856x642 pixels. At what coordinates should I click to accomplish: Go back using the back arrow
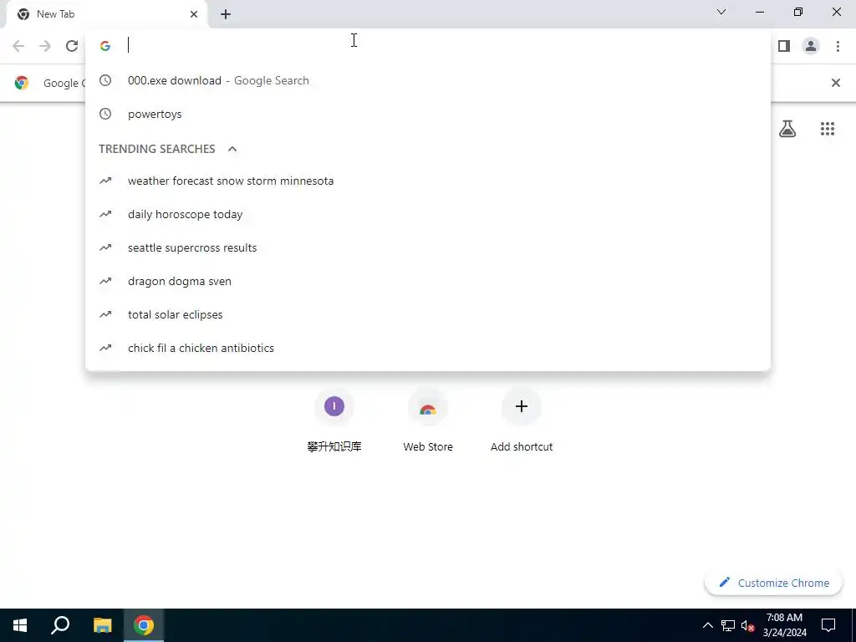pyautogui.click(x=18, y=46)
